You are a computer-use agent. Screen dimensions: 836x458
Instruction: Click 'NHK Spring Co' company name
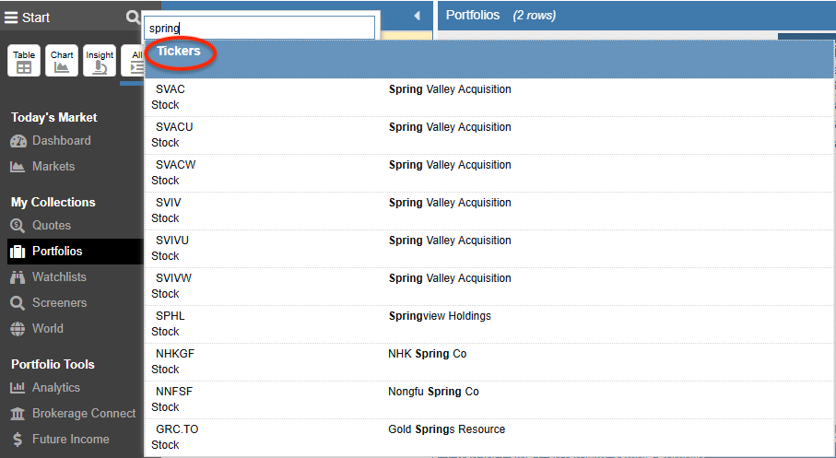click(427, 354)
